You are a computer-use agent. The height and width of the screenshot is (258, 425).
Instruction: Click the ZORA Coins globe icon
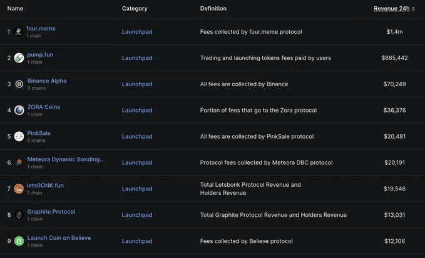19,111
